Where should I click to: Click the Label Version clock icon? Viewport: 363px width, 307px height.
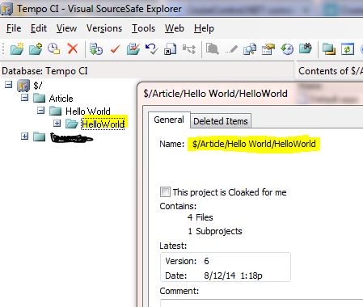tap(53, 49)
